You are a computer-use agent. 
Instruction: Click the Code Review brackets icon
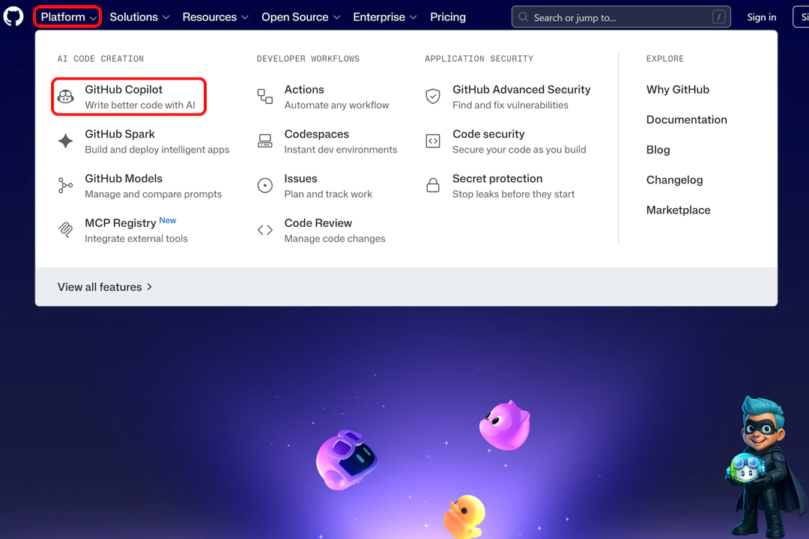(x=264, y=229)
